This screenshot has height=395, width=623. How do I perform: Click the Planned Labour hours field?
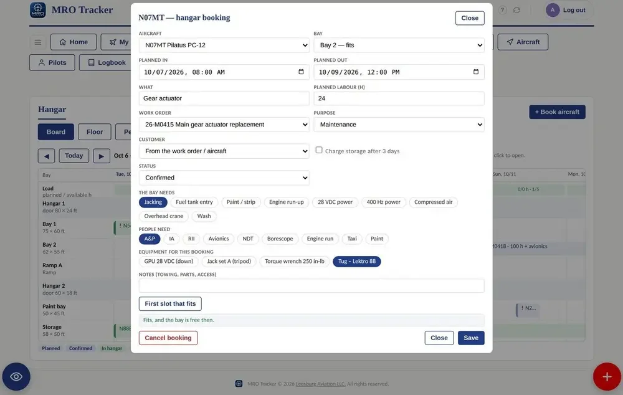[x=399, y=98]
